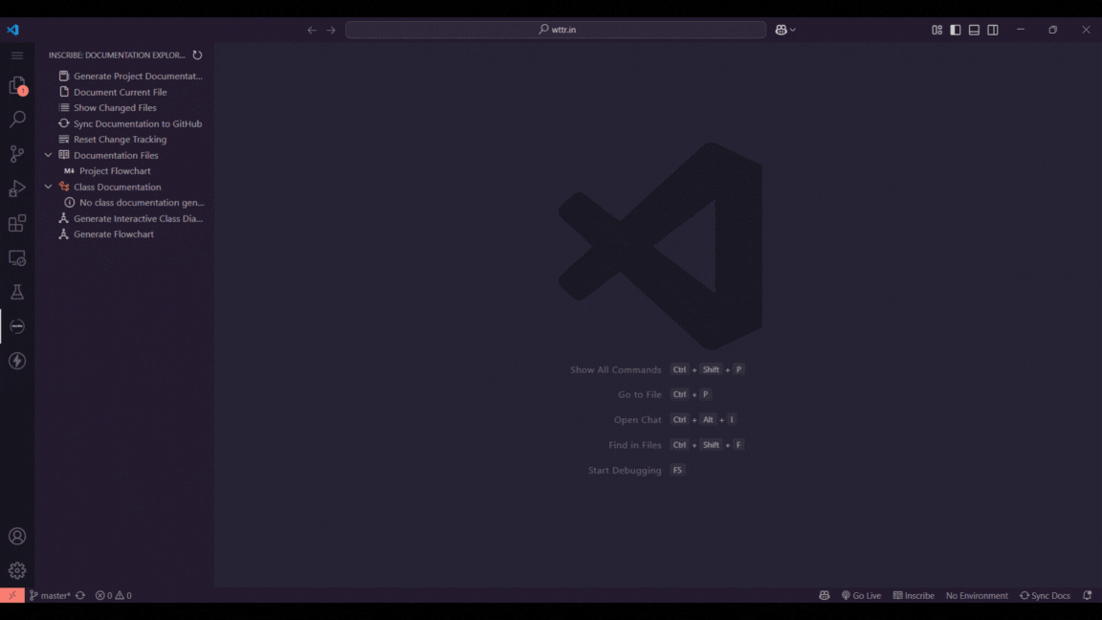Open the notifications bell
Image resolution: width=1102 pixels, height=620 pixels.
point(1088,595)
